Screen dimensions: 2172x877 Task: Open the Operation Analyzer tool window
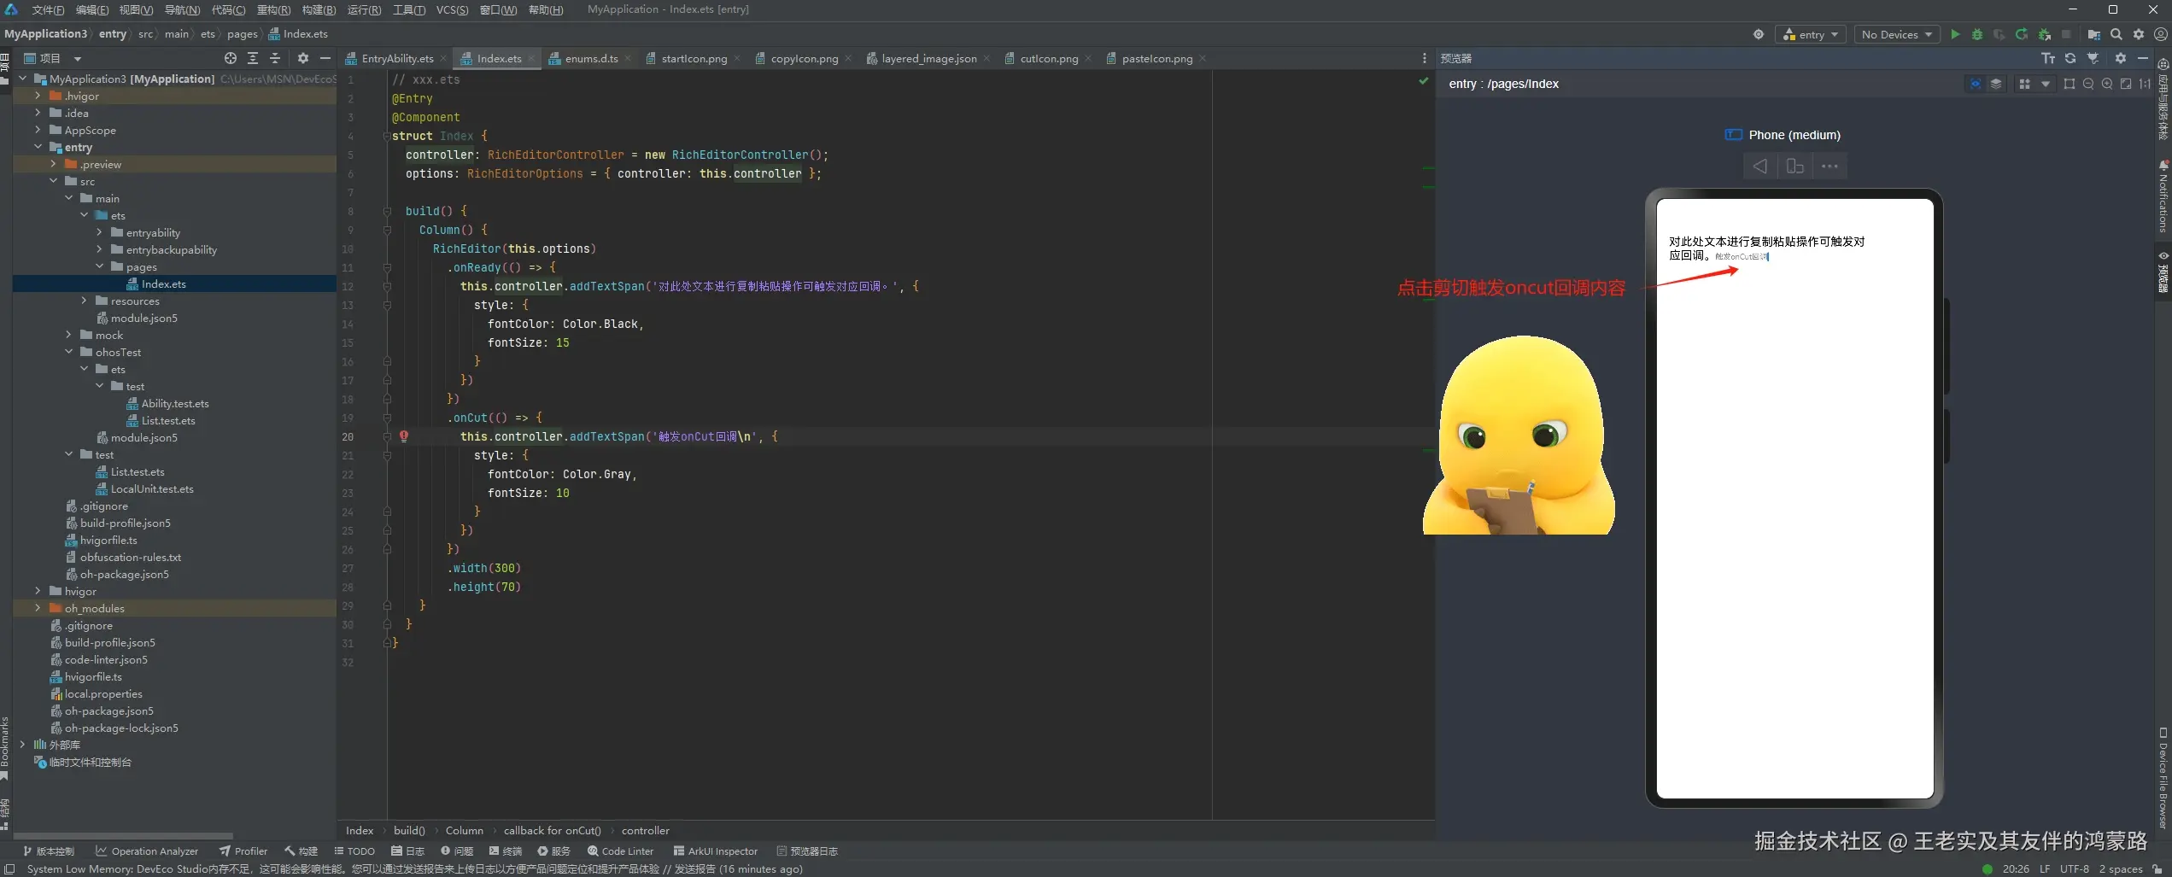pyautogui.click(x=147, y=851)
